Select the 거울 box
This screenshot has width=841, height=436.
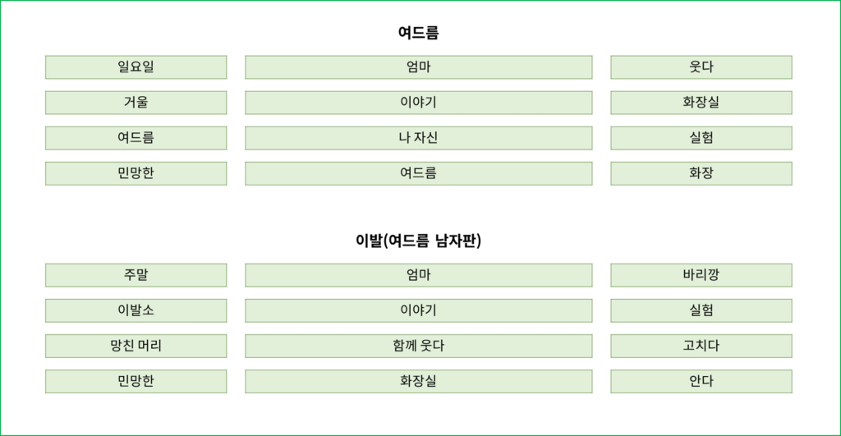(x=136, y=103)
